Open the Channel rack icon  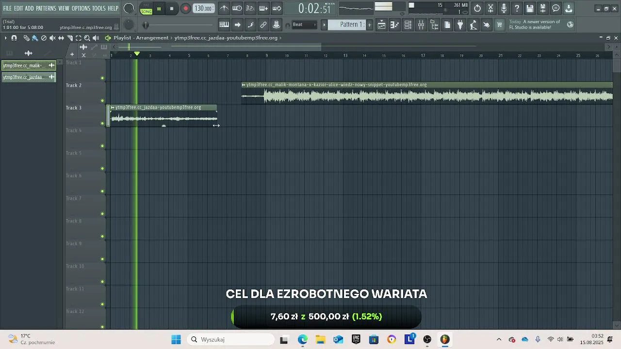click(408, 25)
